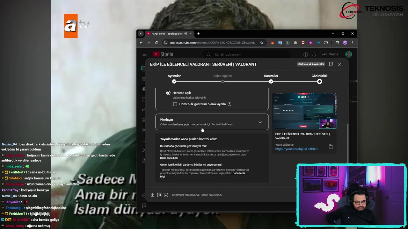This screenshot has height=229, width=408.
Task: Open Daha fazla bilgi about children policy
Action: point(169,158)
